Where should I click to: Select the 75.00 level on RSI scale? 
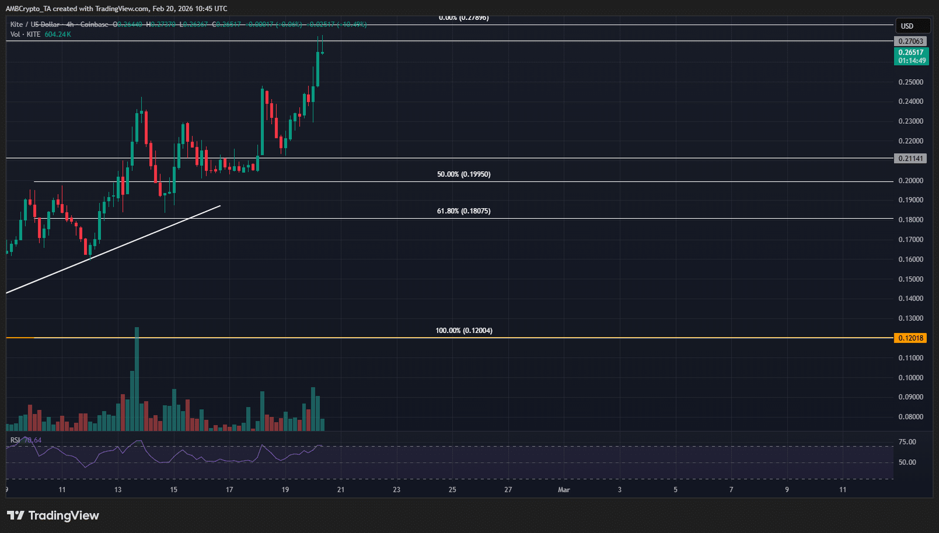click(907, 442)
